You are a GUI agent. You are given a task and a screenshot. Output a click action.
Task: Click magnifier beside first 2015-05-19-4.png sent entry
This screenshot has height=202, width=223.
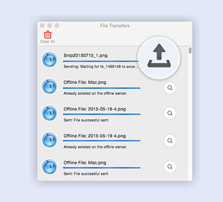170,113
